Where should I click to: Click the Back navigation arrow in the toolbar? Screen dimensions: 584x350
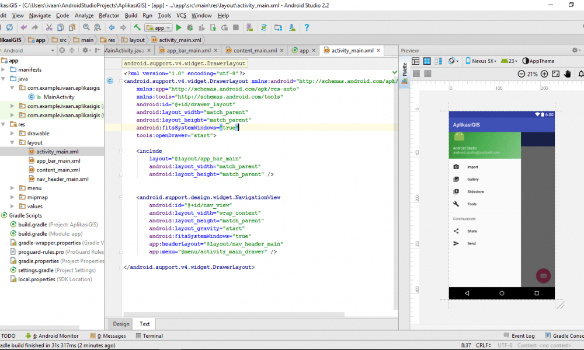[x=111, y=27]
